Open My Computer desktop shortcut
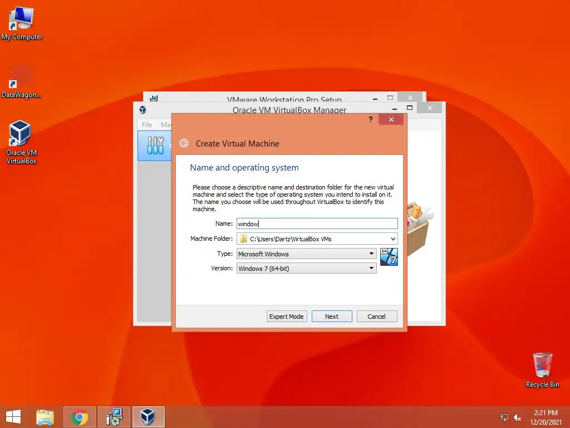The width and height of the screenshot is (570, 428). tap(21, 23)
